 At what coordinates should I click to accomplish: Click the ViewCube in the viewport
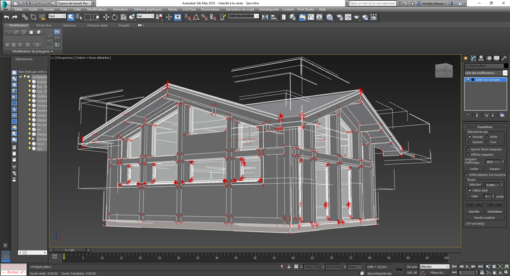442,70
